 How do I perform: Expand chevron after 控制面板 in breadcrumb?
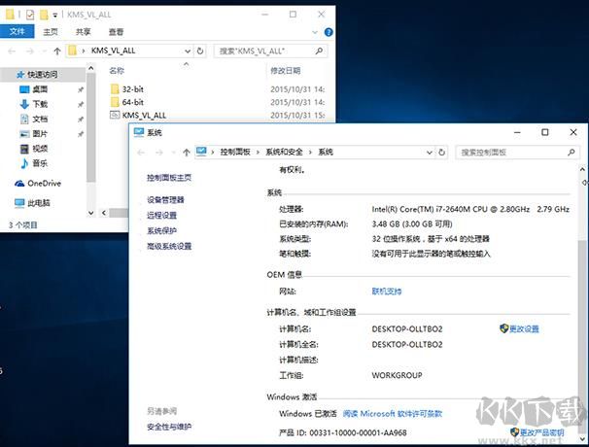pos(259,153)
